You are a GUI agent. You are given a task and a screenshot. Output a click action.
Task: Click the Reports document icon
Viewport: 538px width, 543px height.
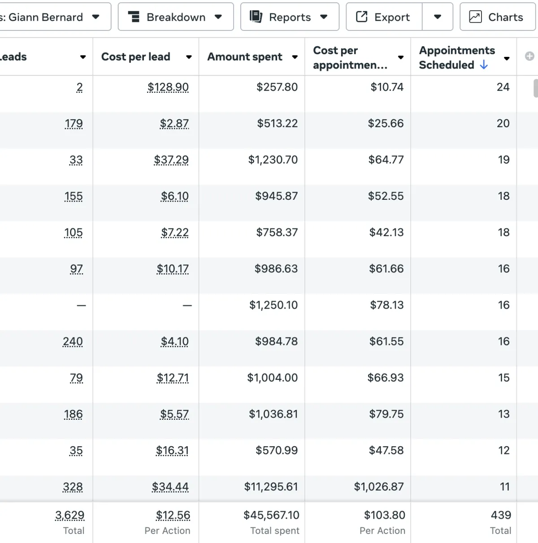point(256,17)
